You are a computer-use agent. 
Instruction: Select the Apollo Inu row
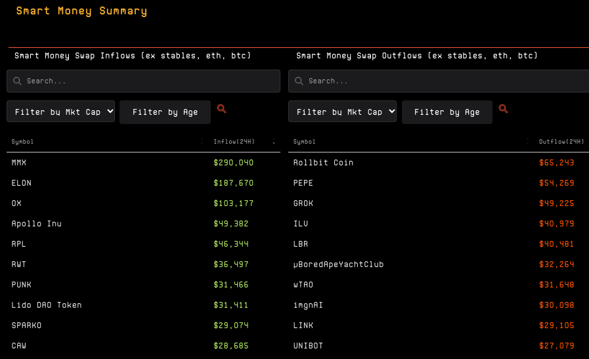click(x=144, y=223)
